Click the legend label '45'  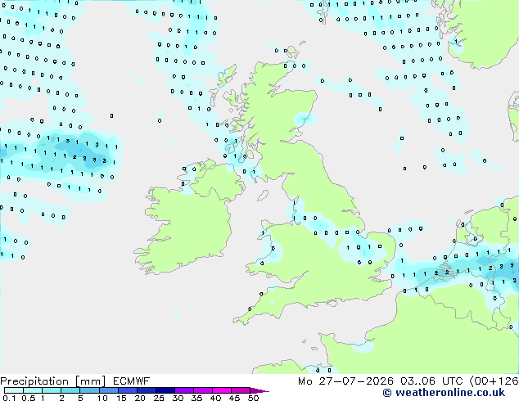(235, 398)
